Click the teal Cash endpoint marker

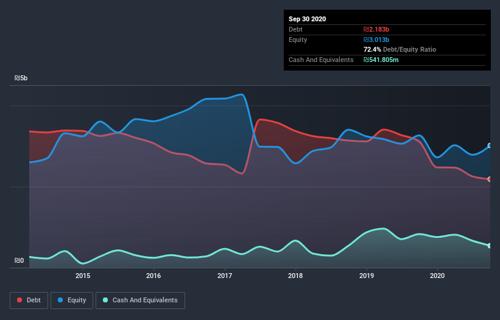coord(490,246)
